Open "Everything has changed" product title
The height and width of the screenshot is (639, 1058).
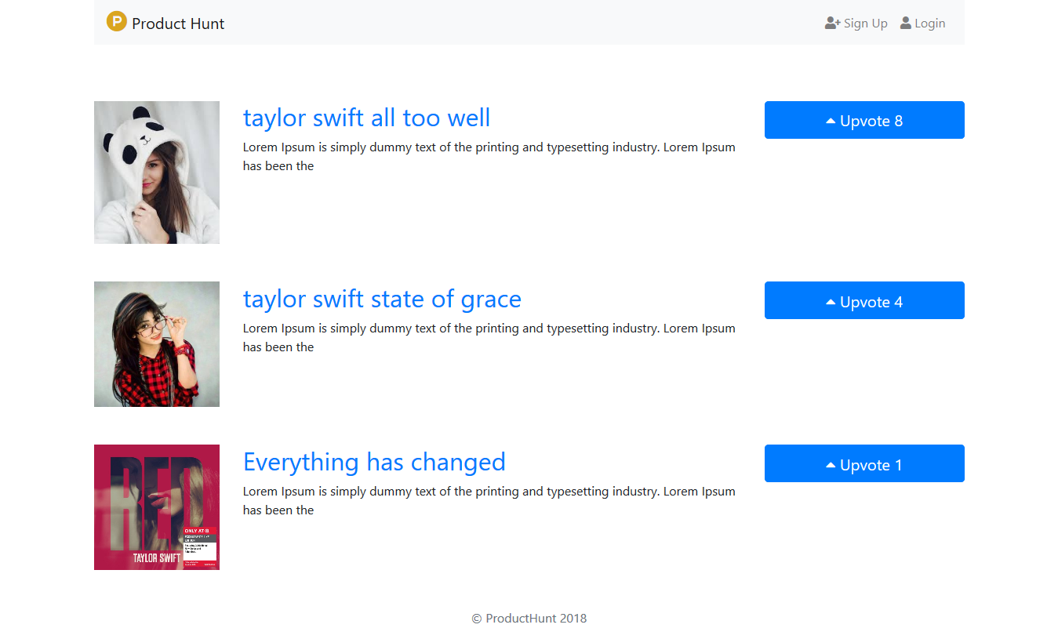(x=374, y=462)
